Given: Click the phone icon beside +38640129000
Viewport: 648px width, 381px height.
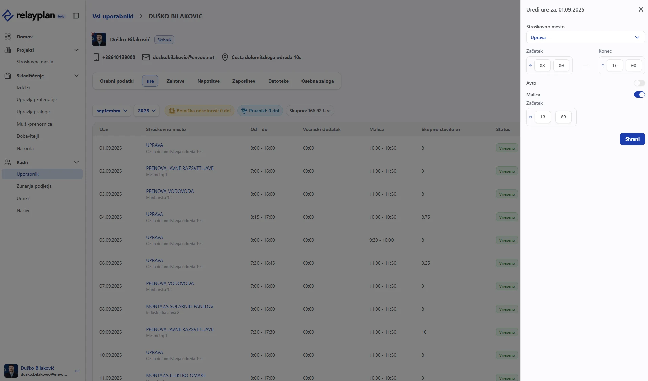Looking at the screenshot, I should click(x=96, y=57).
